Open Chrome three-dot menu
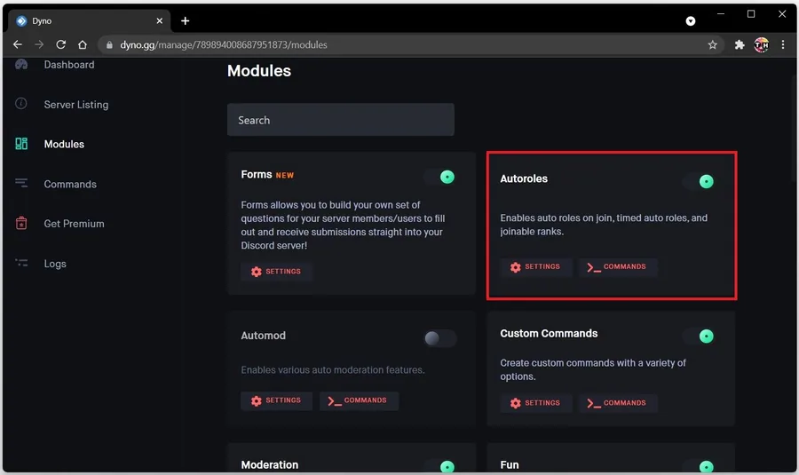 [783, 45]
